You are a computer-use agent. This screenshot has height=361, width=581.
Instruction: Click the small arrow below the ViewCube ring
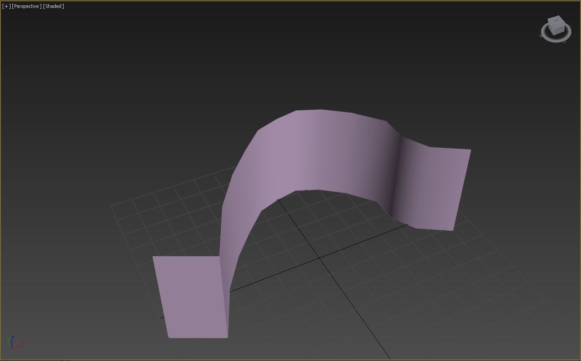point(565,42)
